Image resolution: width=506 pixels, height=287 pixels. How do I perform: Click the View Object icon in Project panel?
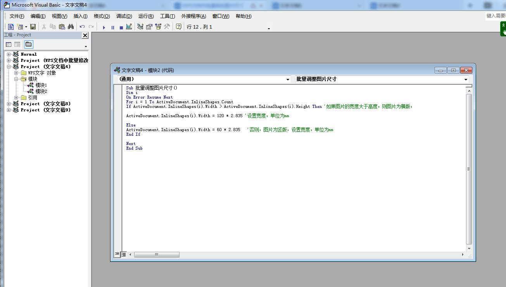point(17,44)
